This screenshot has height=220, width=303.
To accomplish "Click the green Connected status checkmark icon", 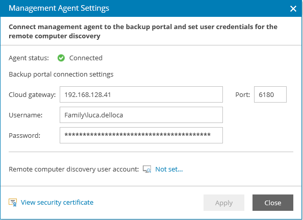I will (x=61, y=58).
